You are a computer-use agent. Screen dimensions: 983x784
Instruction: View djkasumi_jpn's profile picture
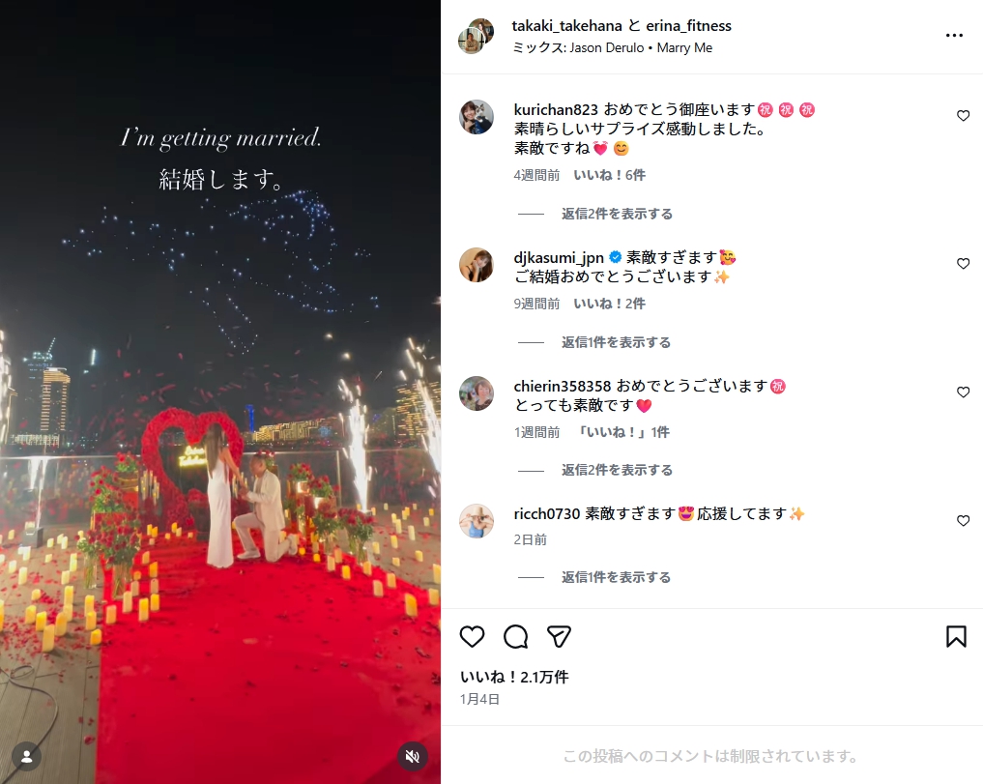(x=477, y=264)
